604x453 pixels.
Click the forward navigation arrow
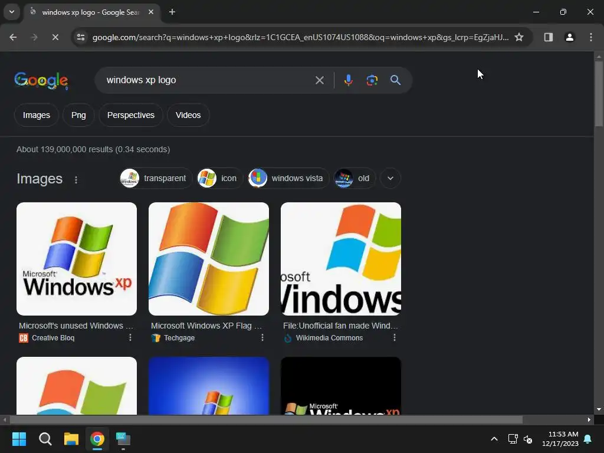click(34, 37)
